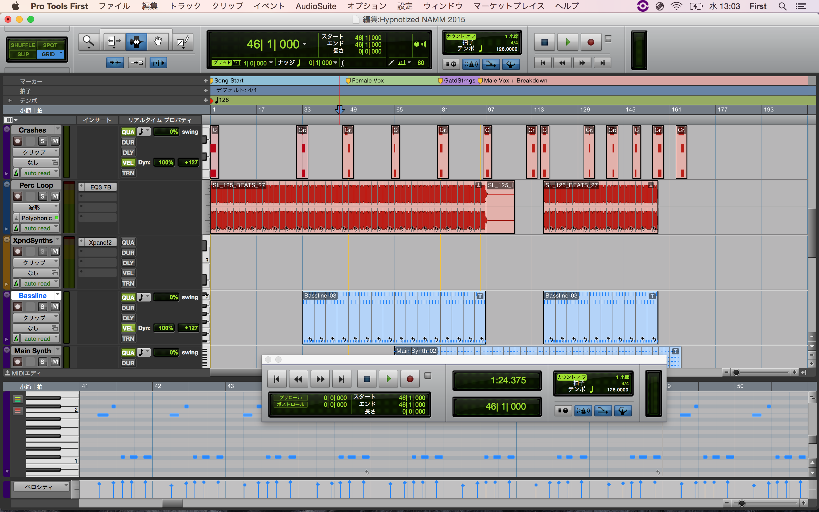Open the Wi-Fi status menu
This screenshot has width=819, height=512.
coord(676,6)
